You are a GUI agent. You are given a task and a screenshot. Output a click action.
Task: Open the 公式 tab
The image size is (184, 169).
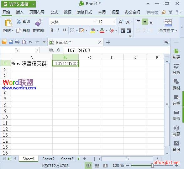tap(54, 12)
